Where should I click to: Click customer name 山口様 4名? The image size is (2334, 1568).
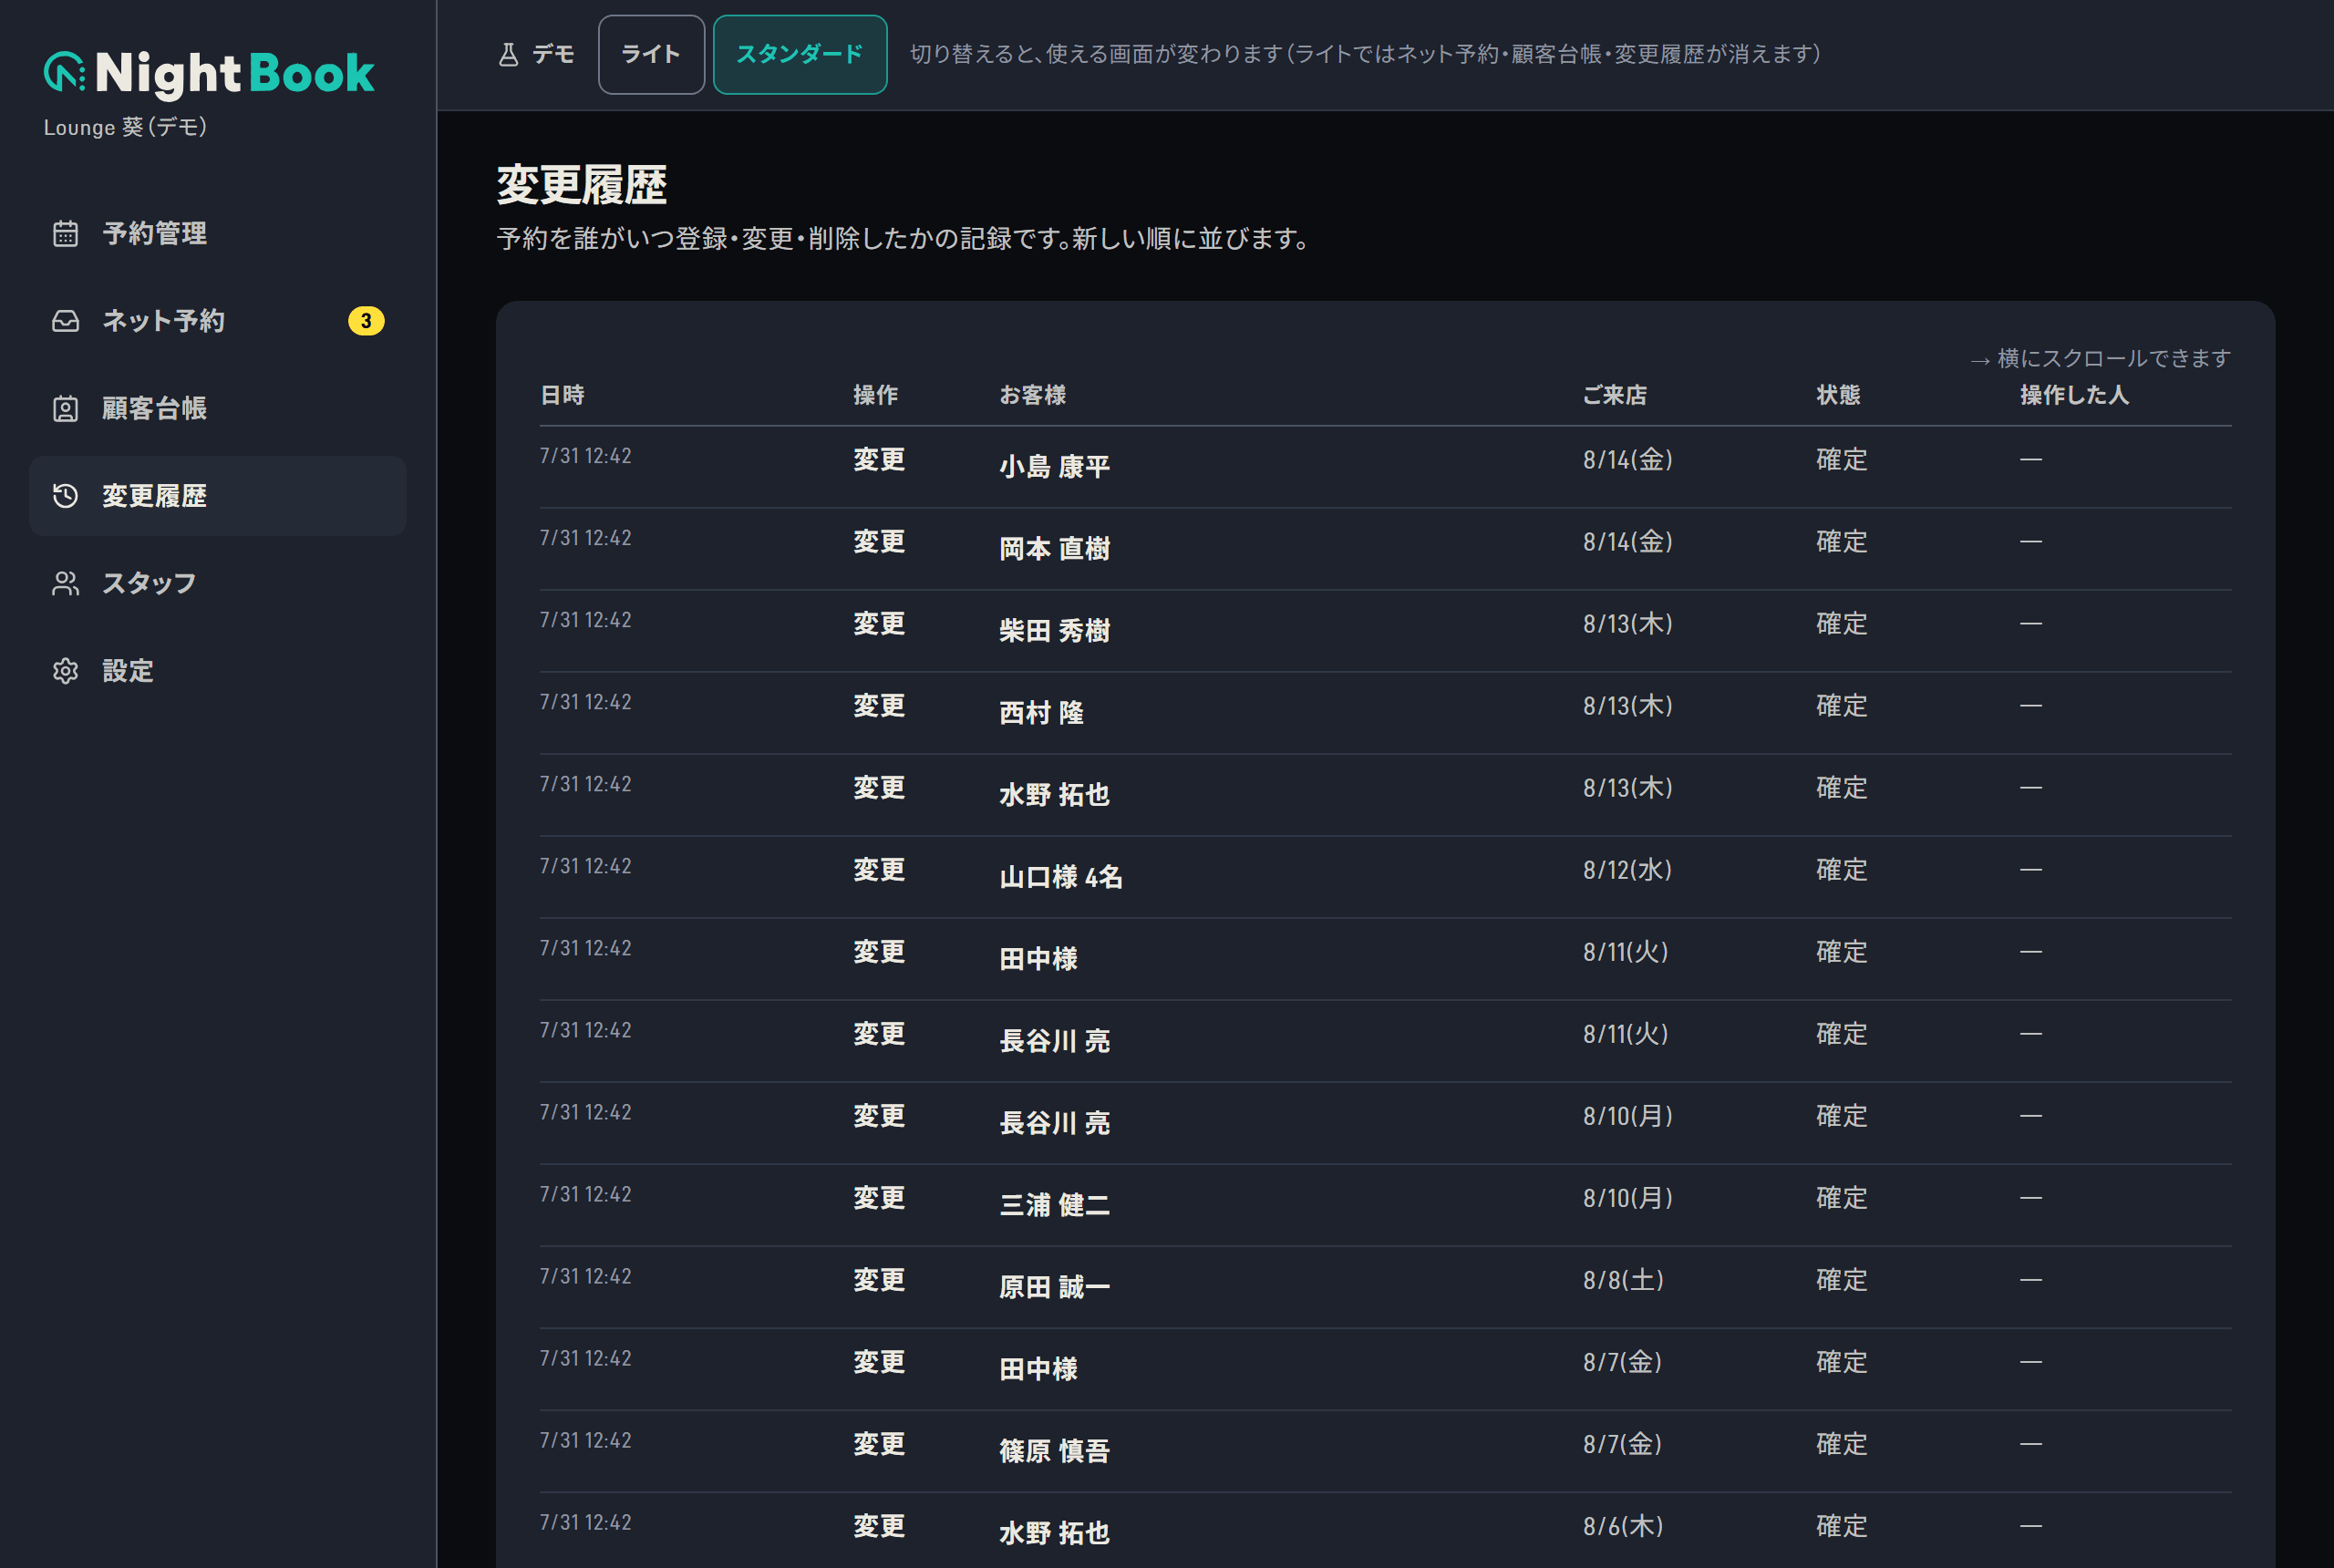coord(1061,877)
